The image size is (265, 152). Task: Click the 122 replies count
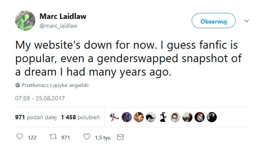pyautogui.click(x=32, y=137)
